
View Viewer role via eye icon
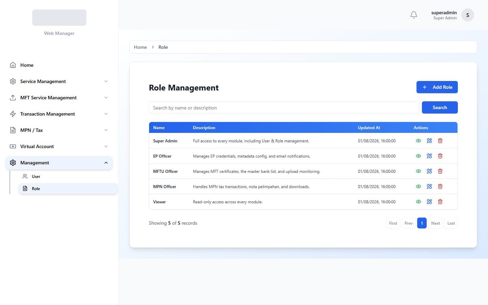[x=419, y=202]
